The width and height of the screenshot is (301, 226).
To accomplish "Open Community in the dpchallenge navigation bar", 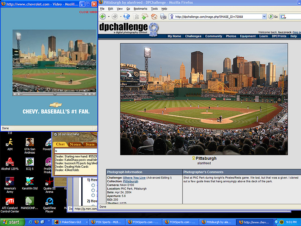I will [213, 36].
